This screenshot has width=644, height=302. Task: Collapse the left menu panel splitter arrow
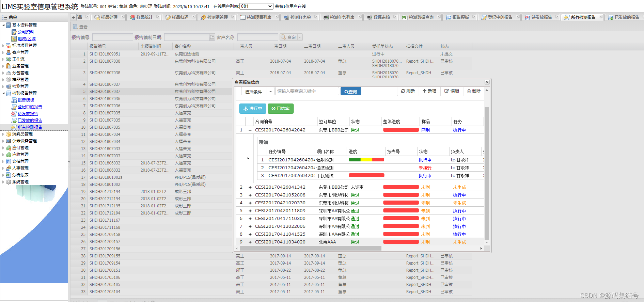[x=69, y=161]
